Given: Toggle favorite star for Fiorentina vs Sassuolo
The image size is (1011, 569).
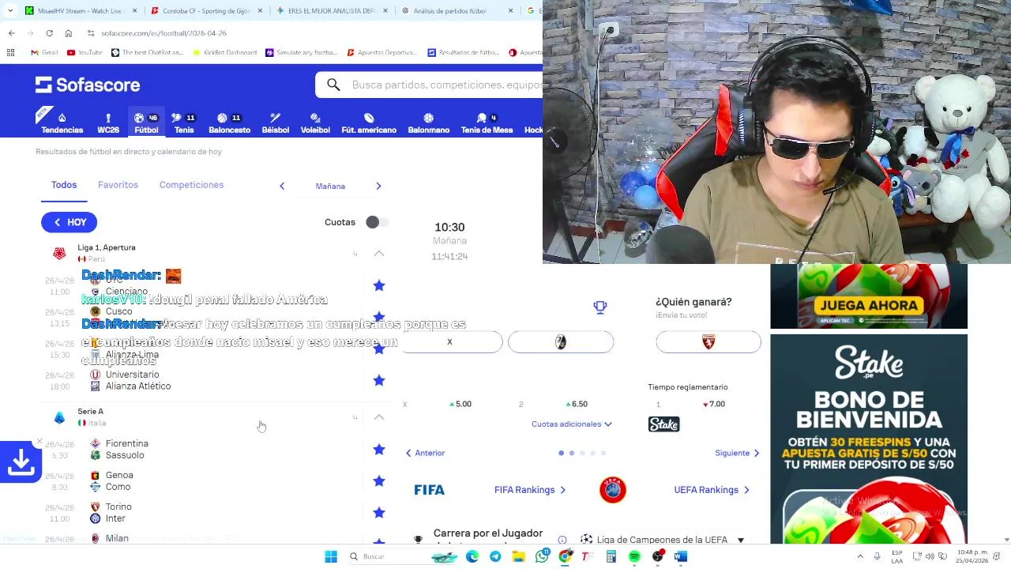Looking at the screenshot, I should tap(379, 449).
